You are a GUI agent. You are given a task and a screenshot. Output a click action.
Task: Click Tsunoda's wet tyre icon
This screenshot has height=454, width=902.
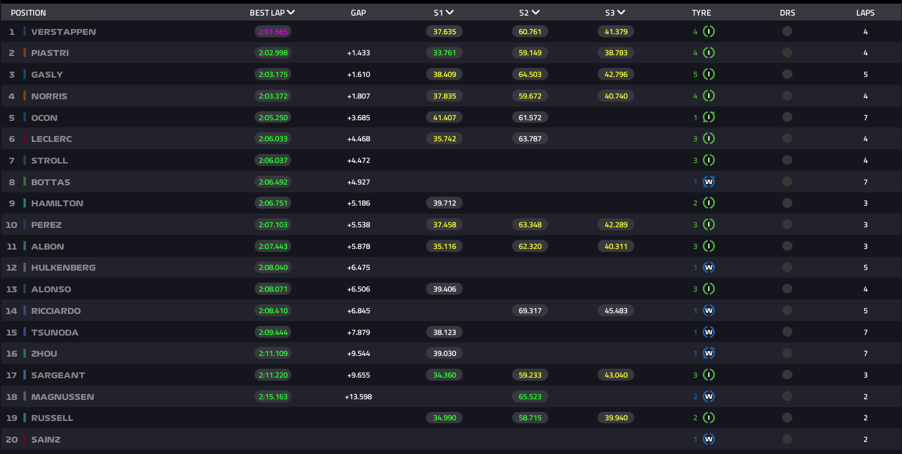pos(709,333)
